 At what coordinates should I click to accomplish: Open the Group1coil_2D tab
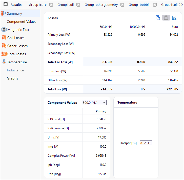172,5
